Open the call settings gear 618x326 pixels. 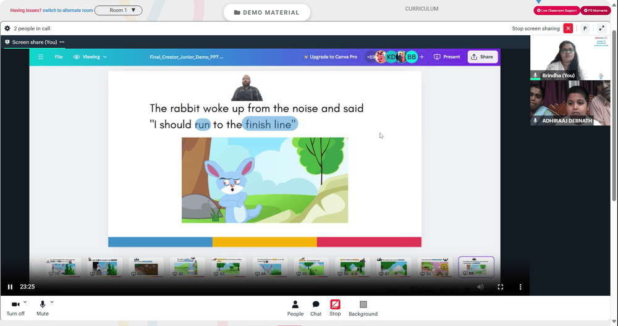click(x=7, y=28)
